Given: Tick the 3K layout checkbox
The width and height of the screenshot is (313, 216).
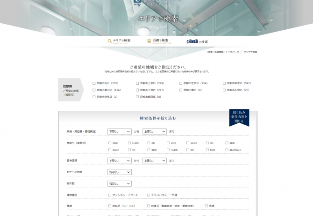Looking at the screenshot, I should coord(207,143).
